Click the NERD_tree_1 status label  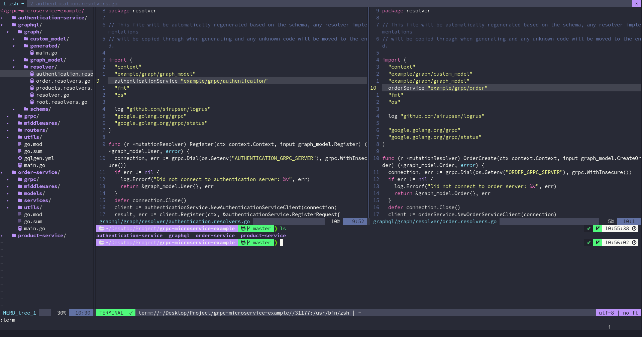[x=19, y=313]
